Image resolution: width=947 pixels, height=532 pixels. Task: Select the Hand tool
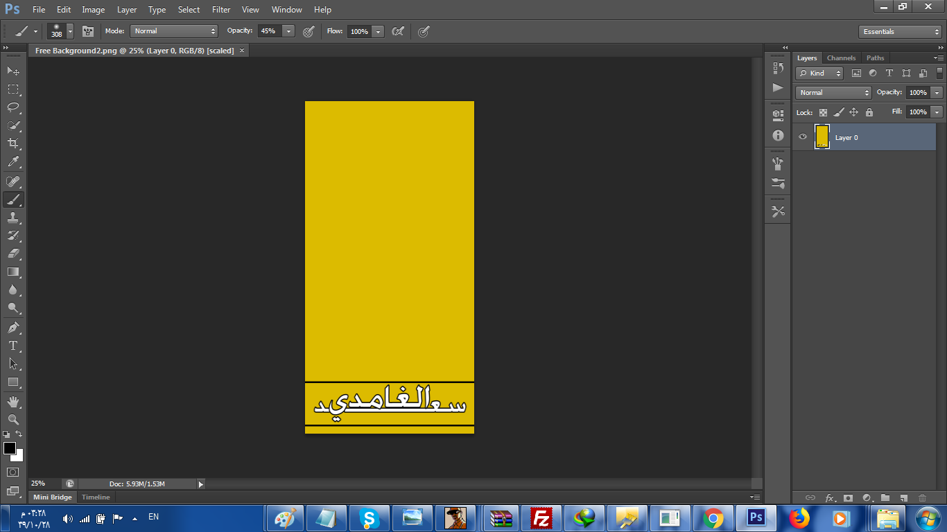pos(13,402)
